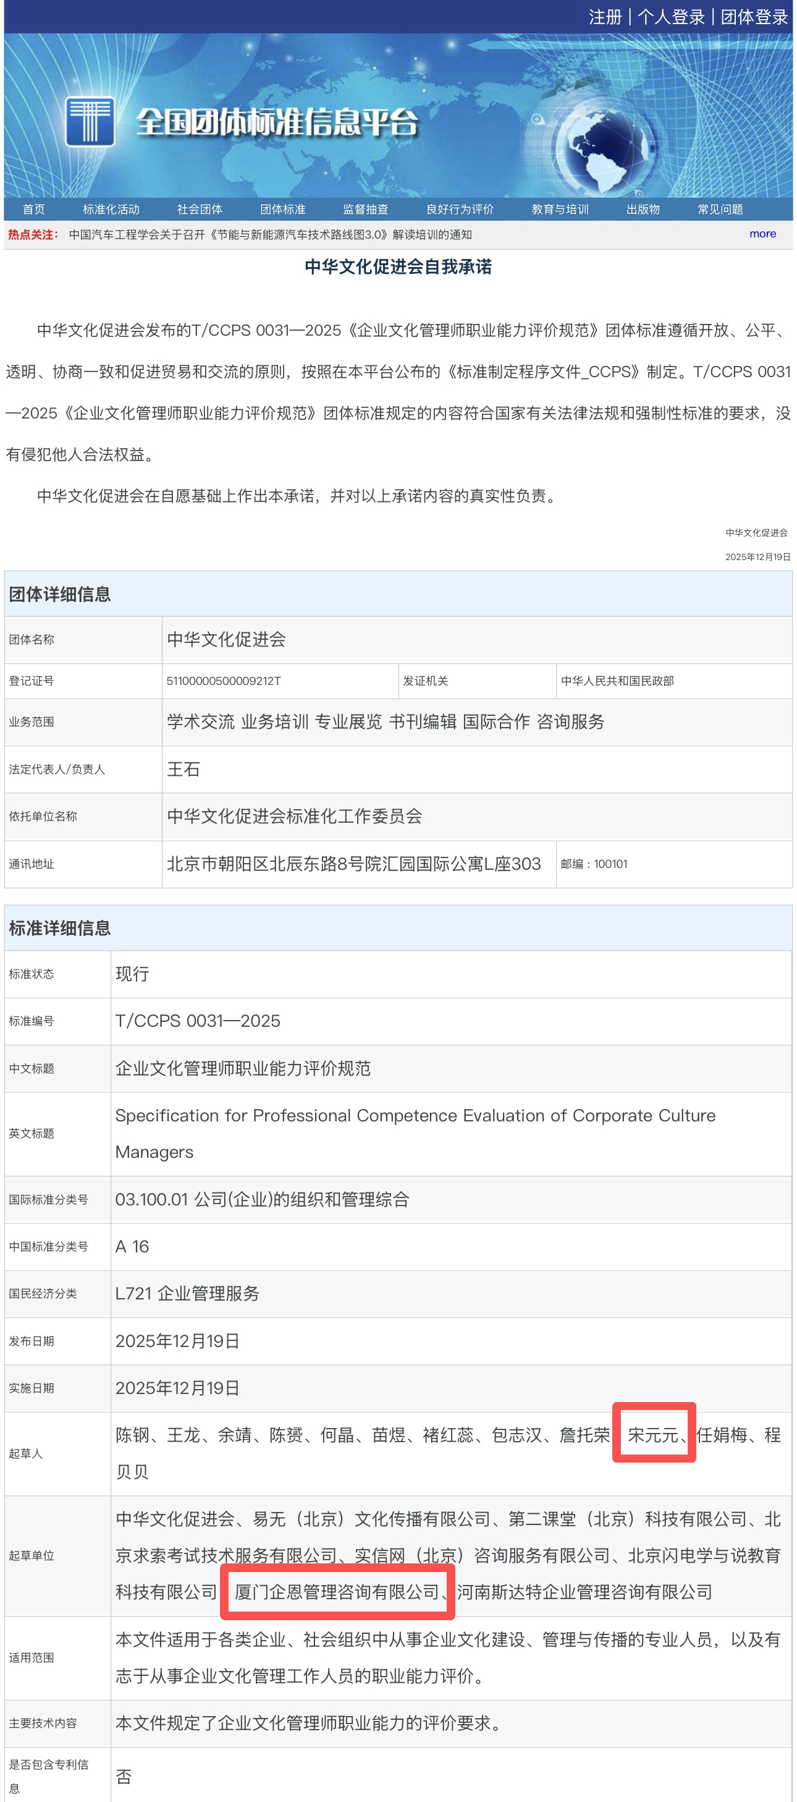Go to 首页 in the navigation bar
The height and width of the screenshot is (1802, 797).
[x=33, y=209]
